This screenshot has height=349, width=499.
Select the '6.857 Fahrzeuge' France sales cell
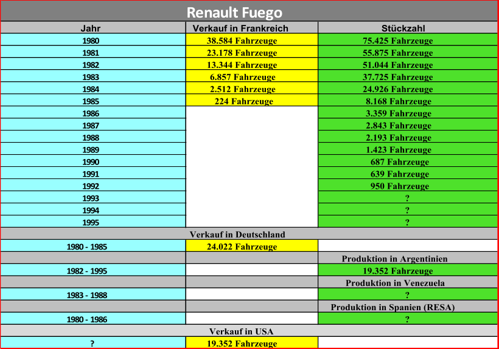point(252,76)
